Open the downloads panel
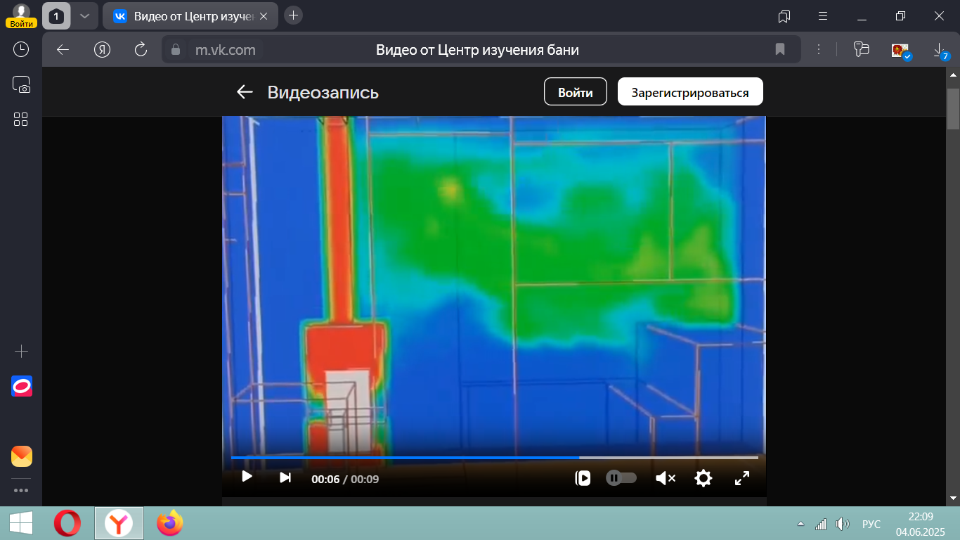960x540 pixels. [938, 49]
